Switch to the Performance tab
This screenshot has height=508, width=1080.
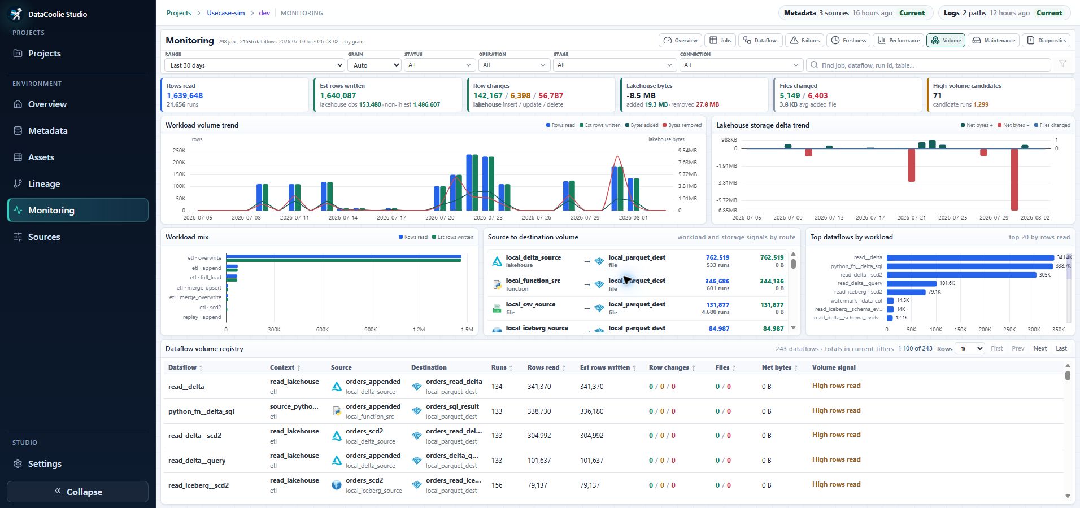pos(899,41)
